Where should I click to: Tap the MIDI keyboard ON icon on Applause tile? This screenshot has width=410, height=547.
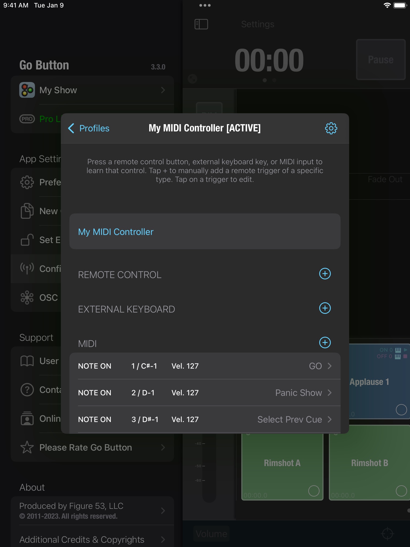click(x=398, y=350)
